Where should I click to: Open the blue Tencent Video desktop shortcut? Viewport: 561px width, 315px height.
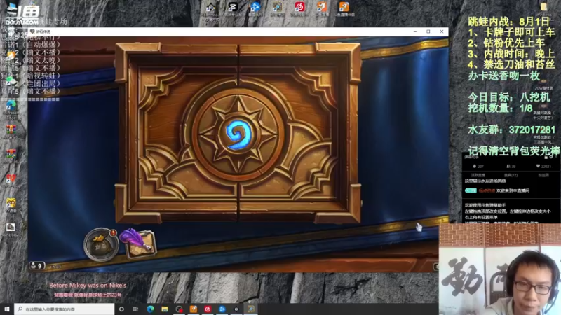click(x=255, y=8)
